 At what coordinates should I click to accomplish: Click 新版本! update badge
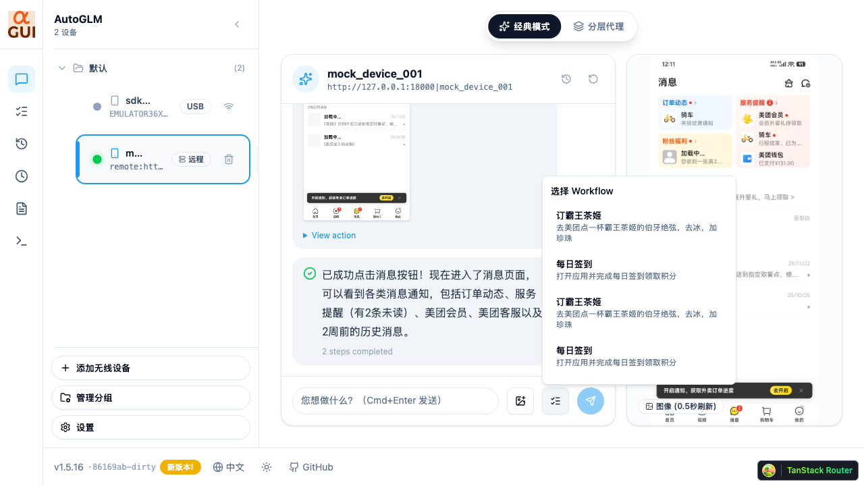point(180,467)
